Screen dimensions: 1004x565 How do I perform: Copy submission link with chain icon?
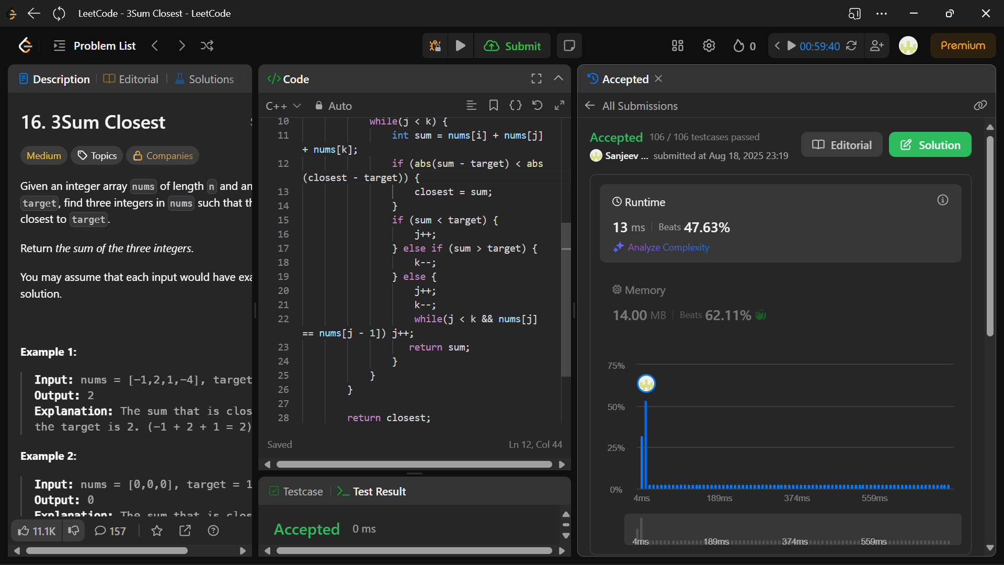pyautogui.click(x=980, y=106)
